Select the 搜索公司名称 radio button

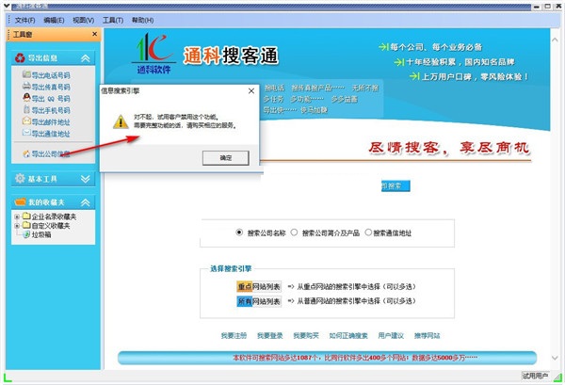[x=239, y=233]
